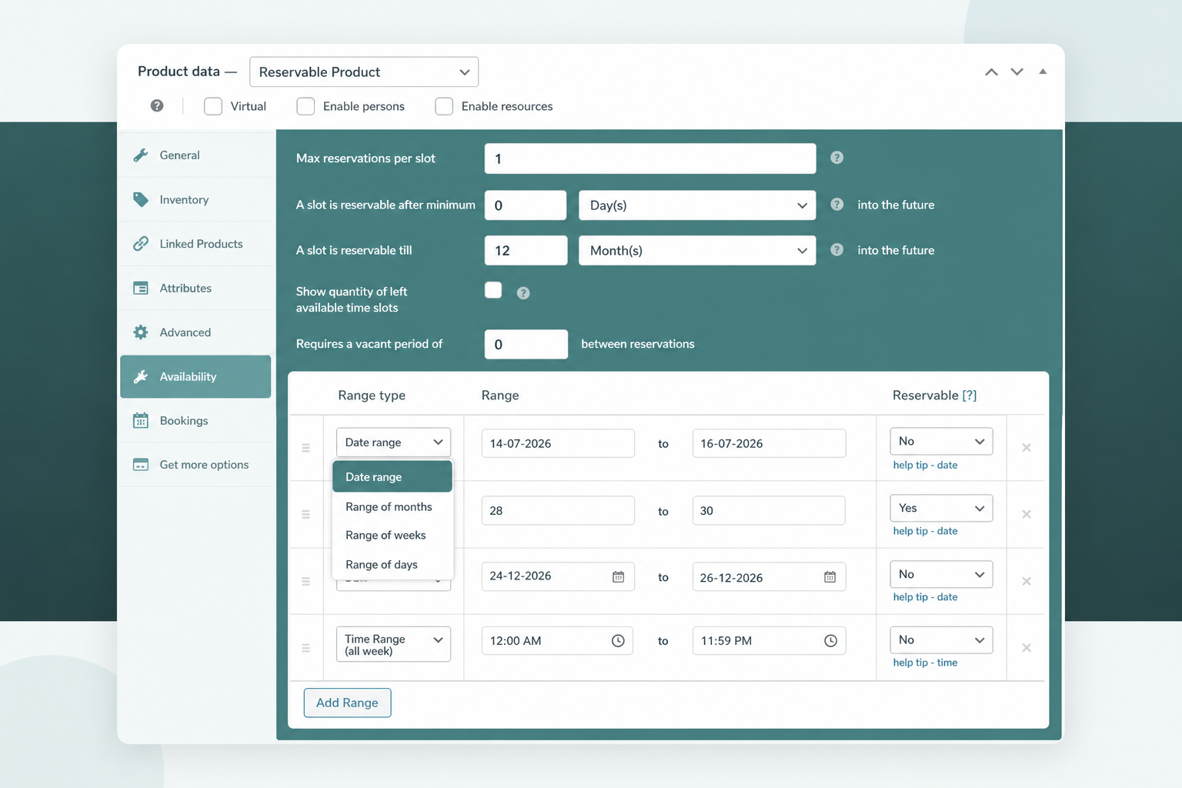1182x788 pixels.
Task: Click drag handle of the 14-07-2026 range row
Action: [306, 448]
